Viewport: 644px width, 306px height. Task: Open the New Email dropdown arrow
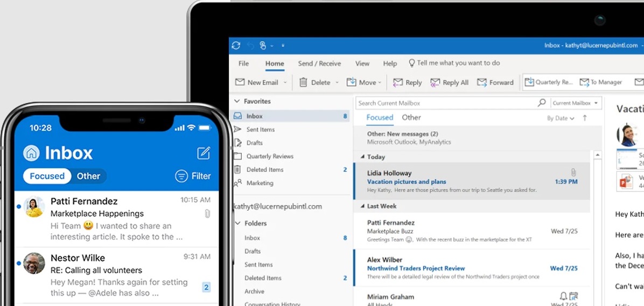pyautogui.click(x=285, y=82)
